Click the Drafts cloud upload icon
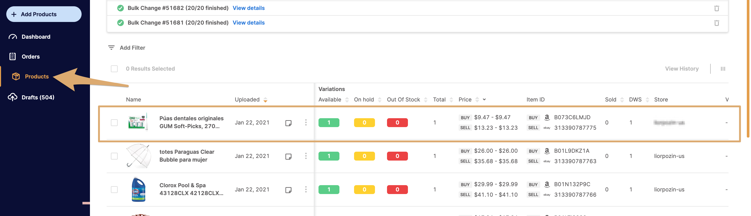Image resolution: width=751 pixels, height=216 pixels. 13,97
